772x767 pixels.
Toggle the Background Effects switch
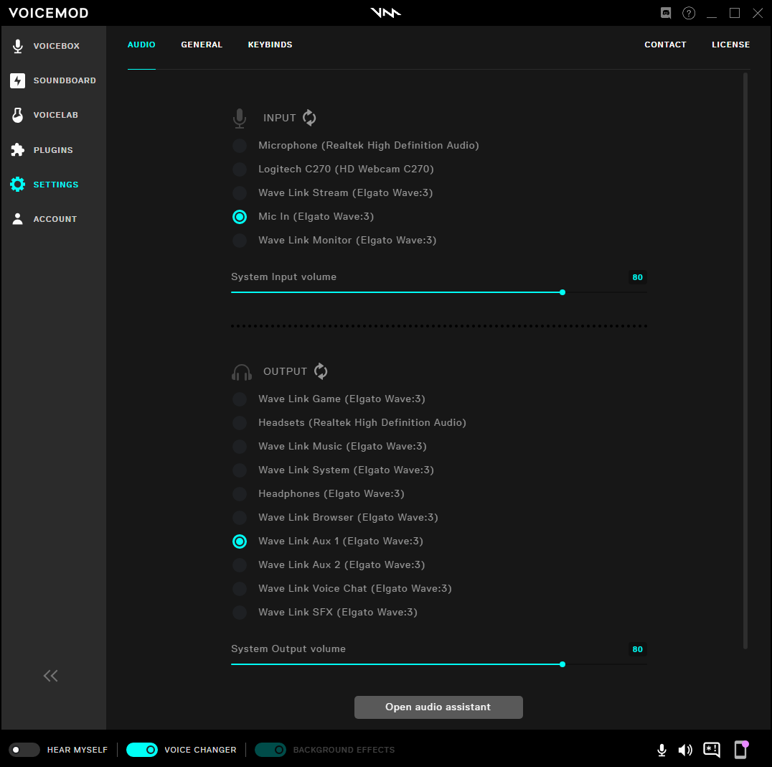pos(270,750)
